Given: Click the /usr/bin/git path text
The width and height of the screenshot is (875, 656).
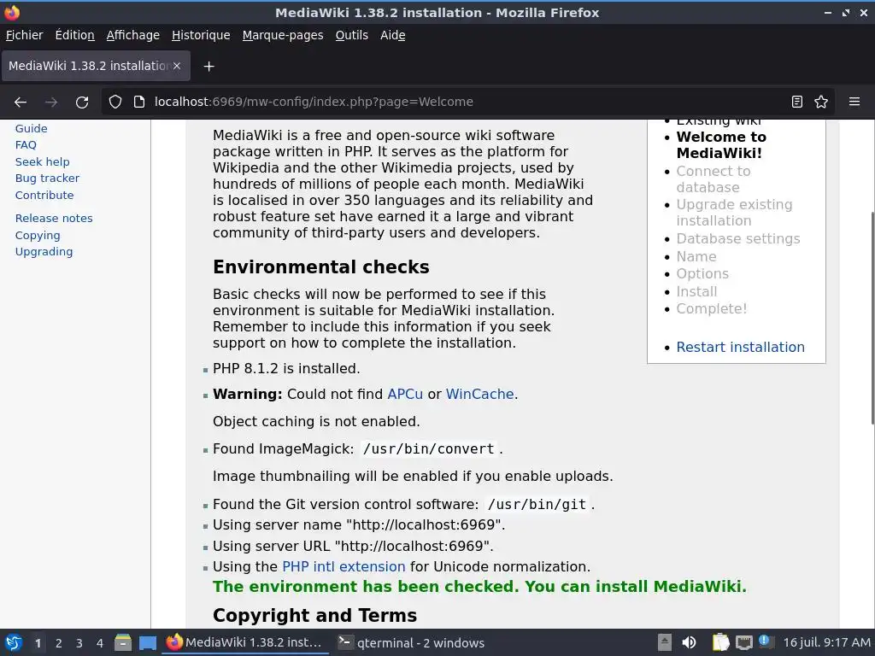Looking at the screenshot, I should coord(537,504).
